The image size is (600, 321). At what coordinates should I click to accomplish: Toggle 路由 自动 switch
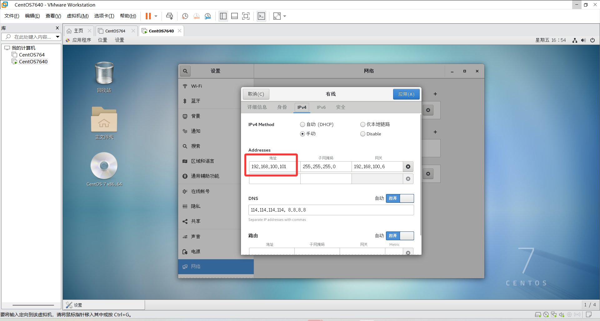coord(400,236)
